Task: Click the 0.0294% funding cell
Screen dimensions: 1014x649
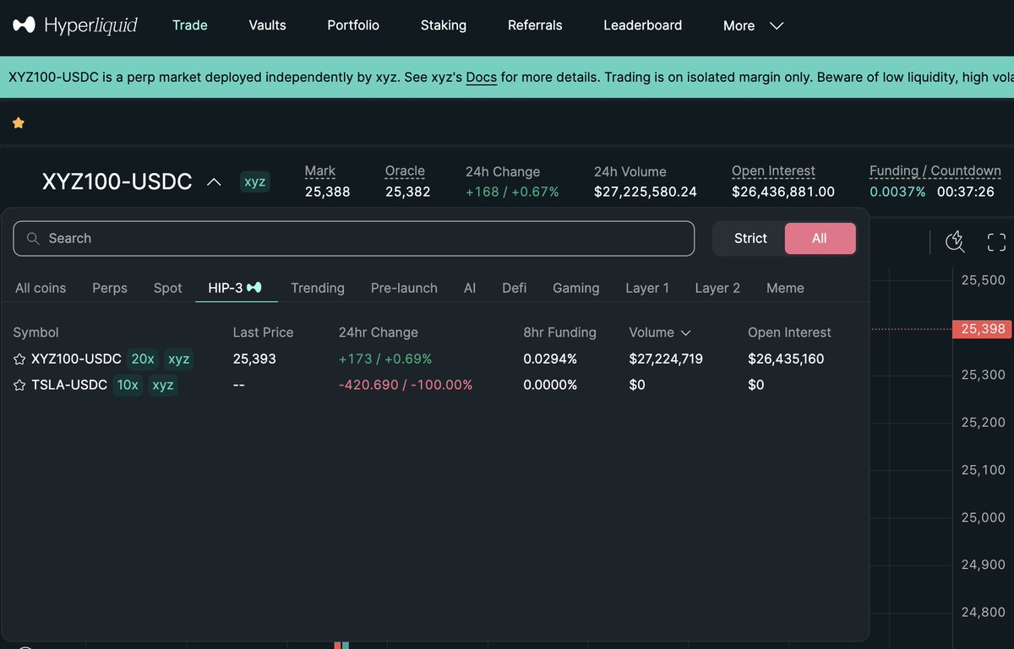Action: pos(550,359)
